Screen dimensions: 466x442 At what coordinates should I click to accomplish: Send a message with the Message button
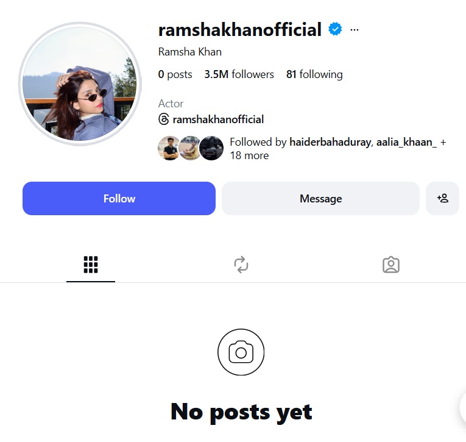[320, 198]
